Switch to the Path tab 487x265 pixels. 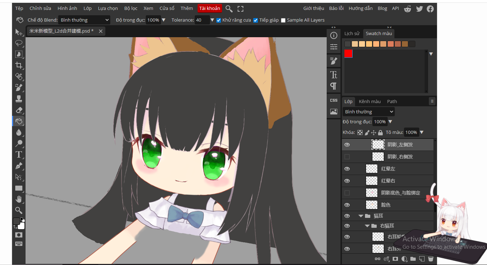click(x=392, y=101)
